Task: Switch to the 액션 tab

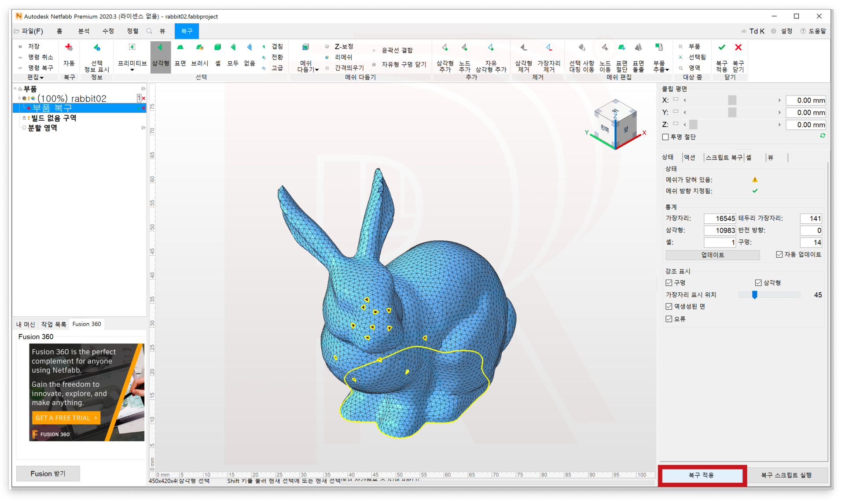Action: coord(689,157)
